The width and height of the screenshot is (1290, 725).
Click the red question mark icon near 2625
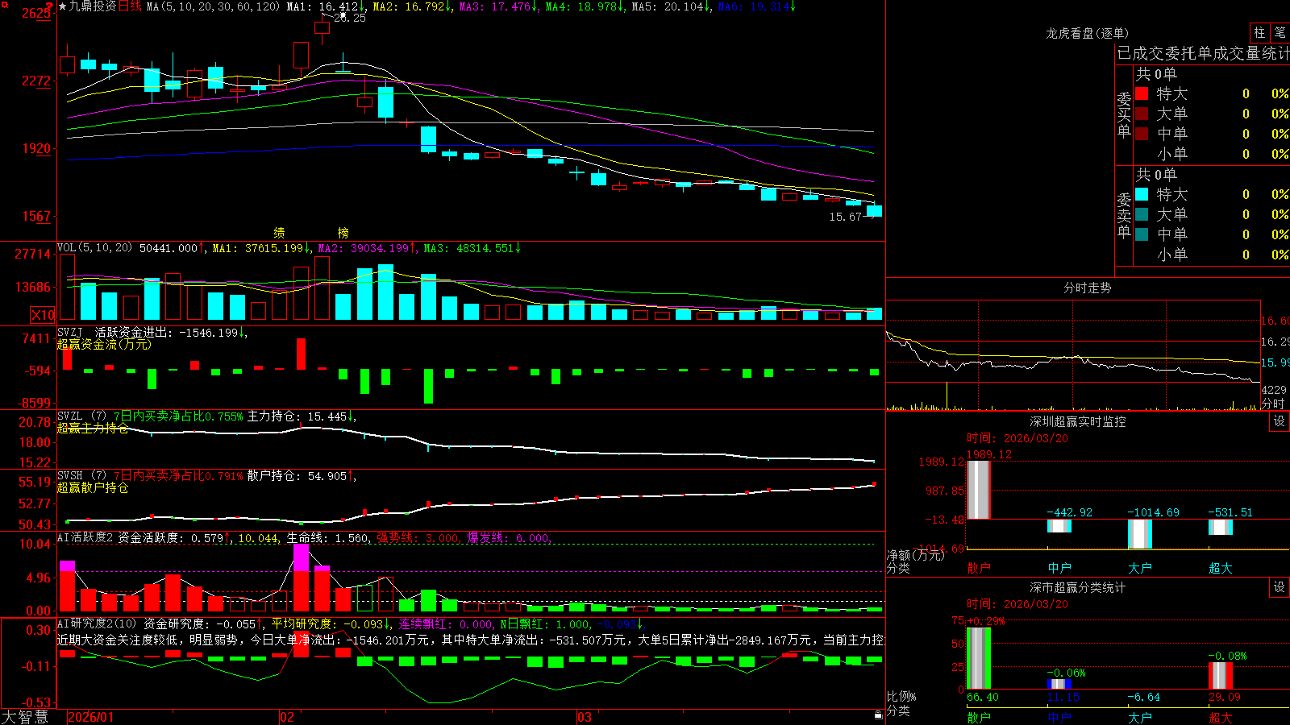click(51, 6)
